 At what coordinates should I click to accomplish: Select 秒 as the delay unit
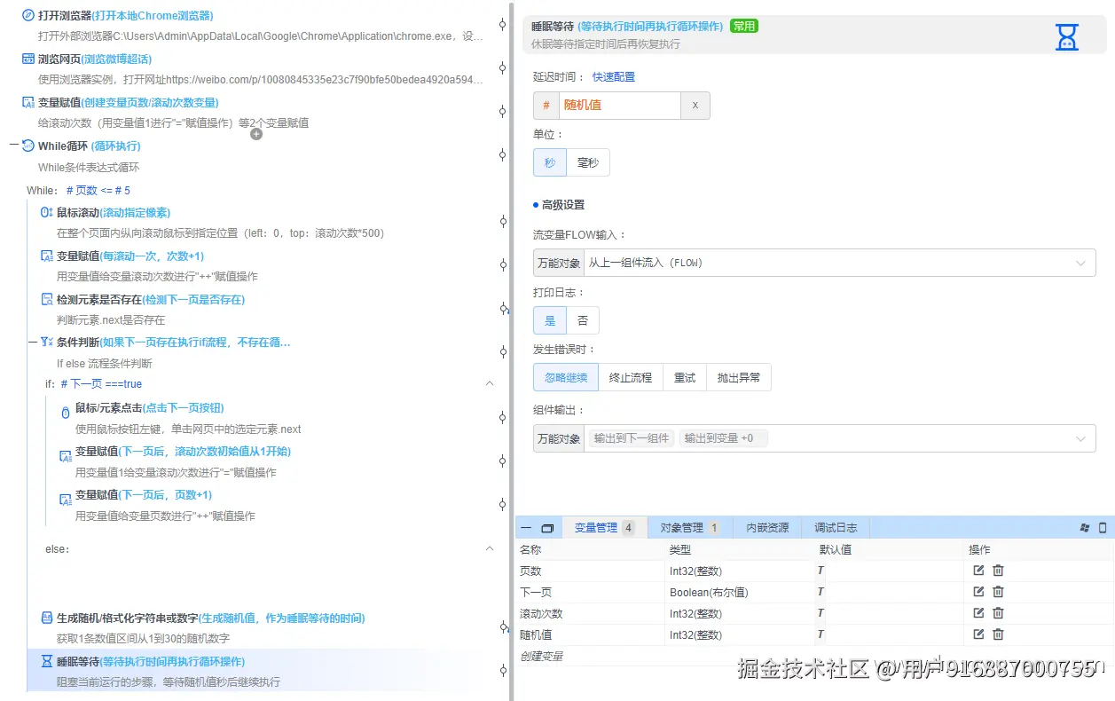click(550, 162)
